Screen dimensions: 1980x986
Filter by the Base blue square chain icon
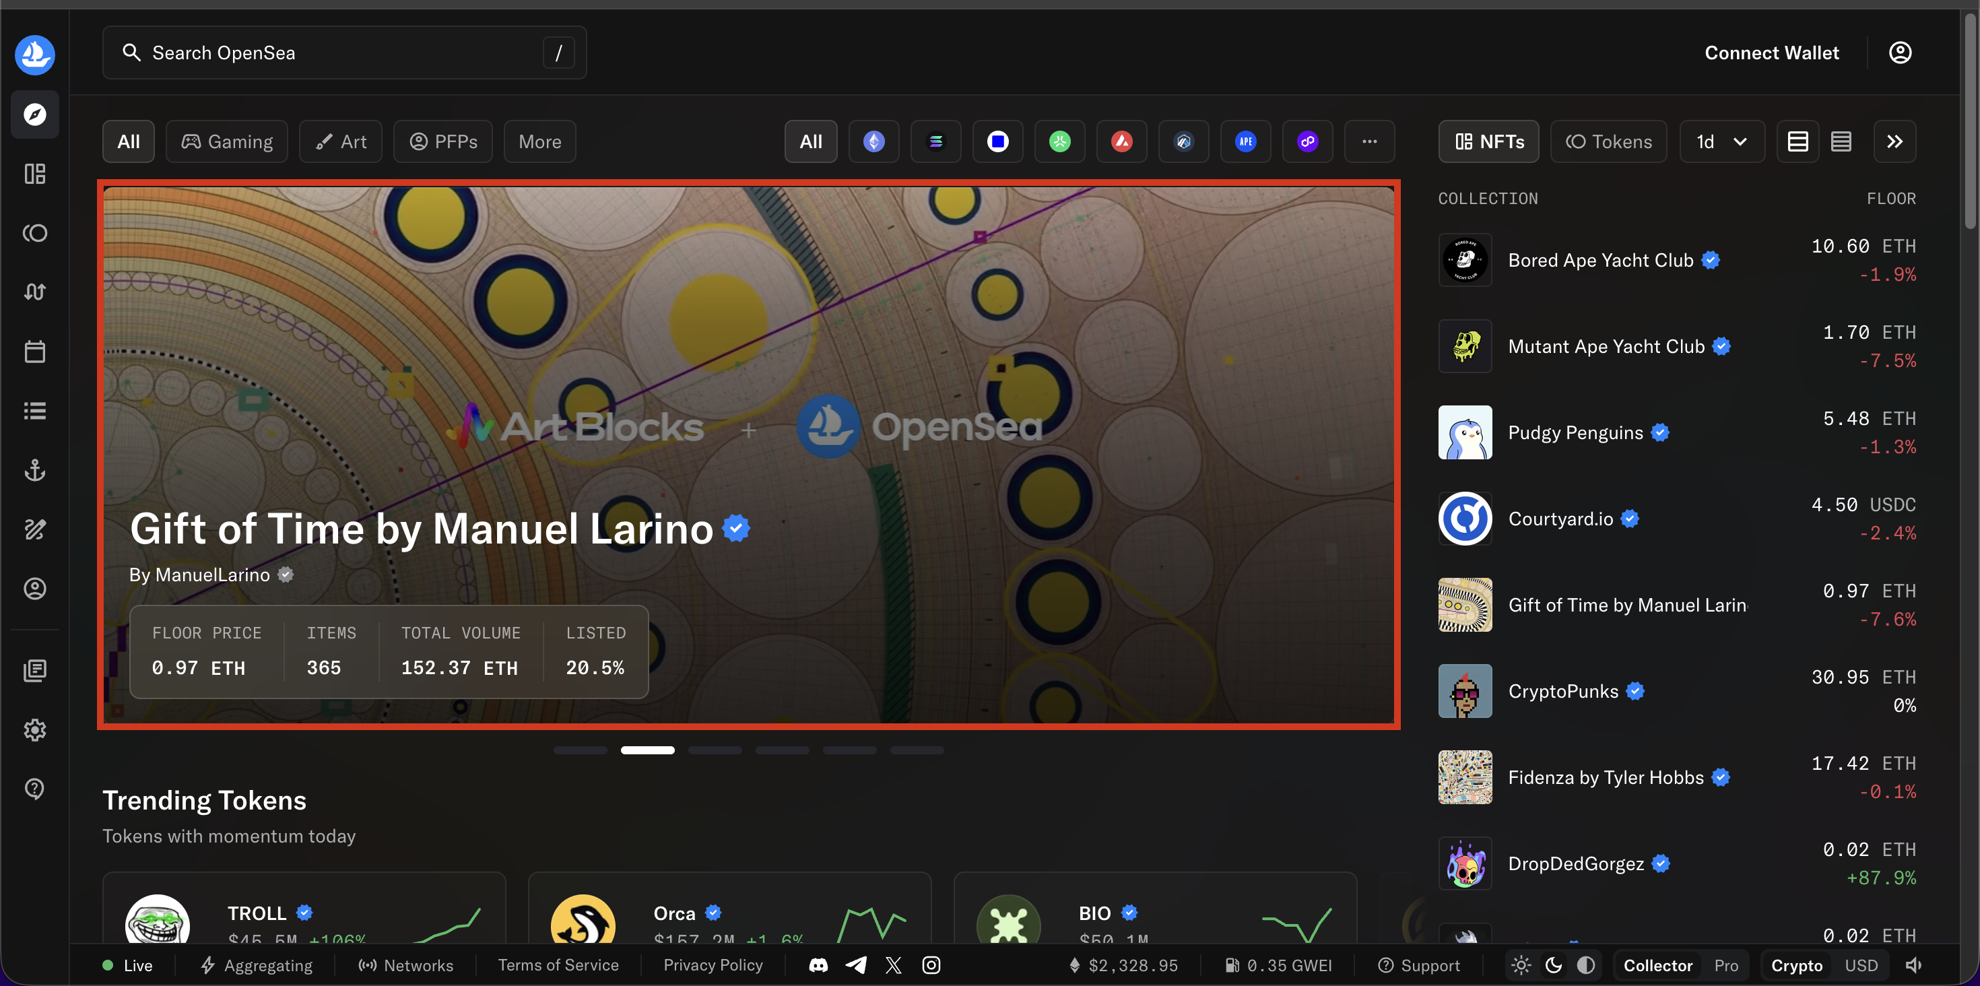point(997,141)
